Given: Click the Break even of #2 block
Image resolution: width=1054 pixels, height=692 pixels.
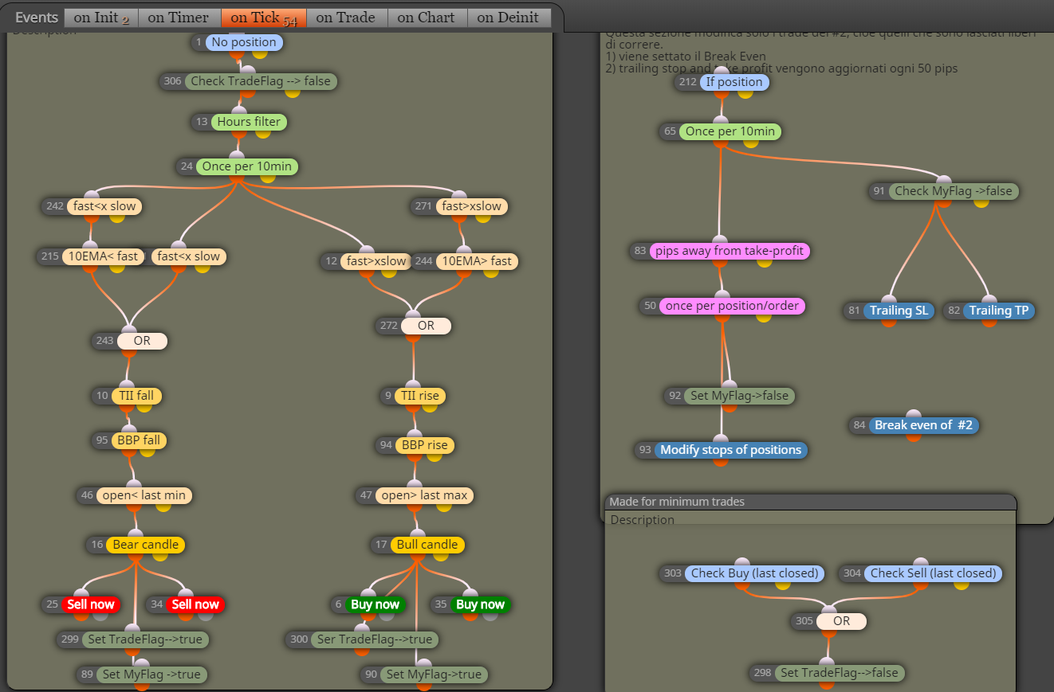Looking at the screenshot, I should pos(923,425).
